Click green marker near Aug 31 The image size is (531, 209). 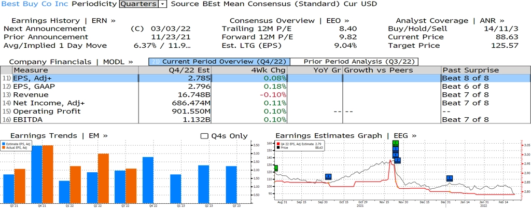pos(276,168)
